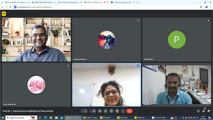Toggle the microphone button in call controls
Screen dimensions: 213x120
85,111
